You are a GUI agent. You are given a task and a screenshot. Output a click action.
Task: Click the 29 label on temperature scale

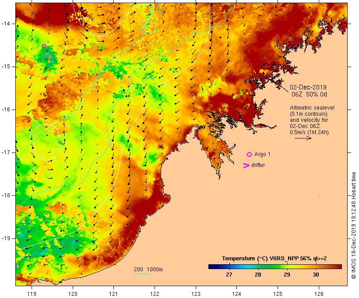[x=287, y=275]
